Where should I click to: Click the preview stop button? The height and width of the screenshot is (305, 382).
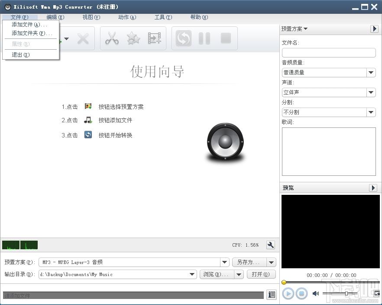pos(301,294)
